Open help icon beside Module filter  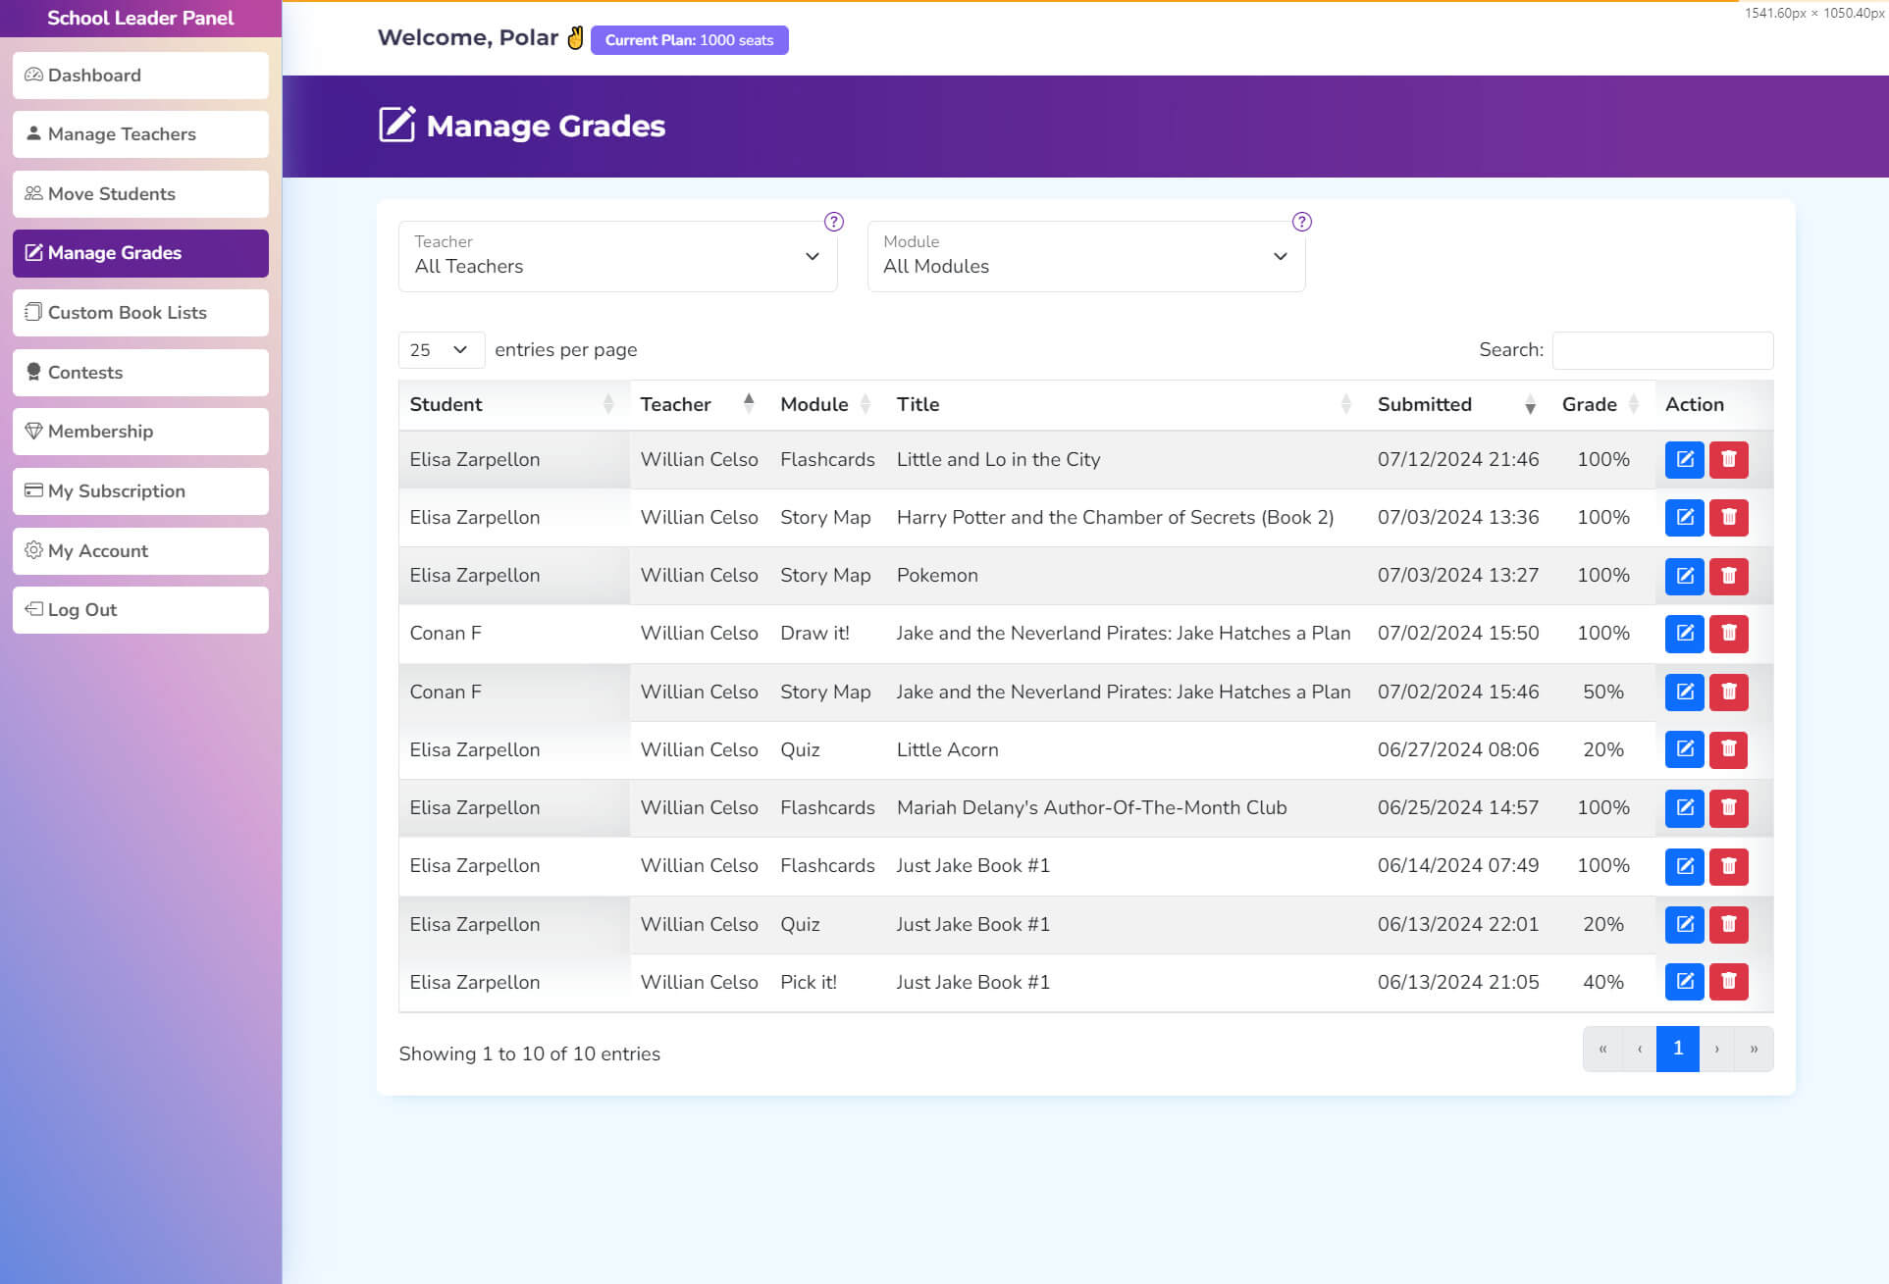(1301, 222)
